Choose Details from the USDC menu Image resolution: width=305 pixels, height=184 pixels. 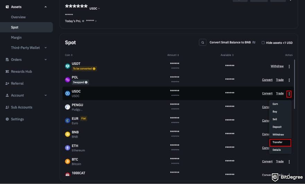[x=277, y=150]
